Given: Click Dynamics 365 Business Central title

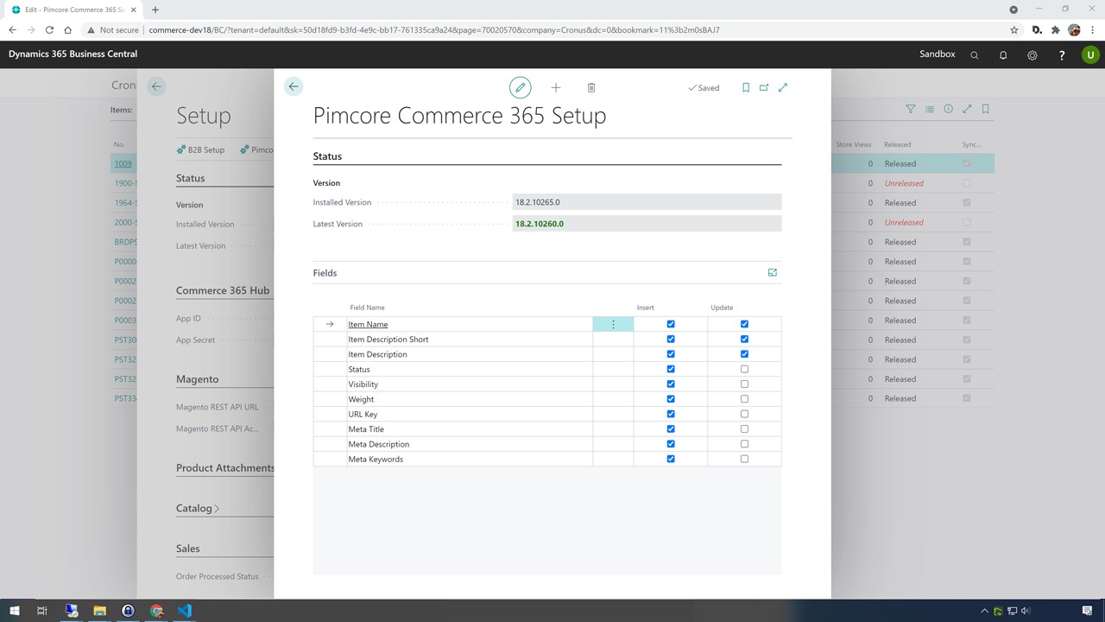Looking at the screenshot, I should pyautogui.click(x=73, y=54).
